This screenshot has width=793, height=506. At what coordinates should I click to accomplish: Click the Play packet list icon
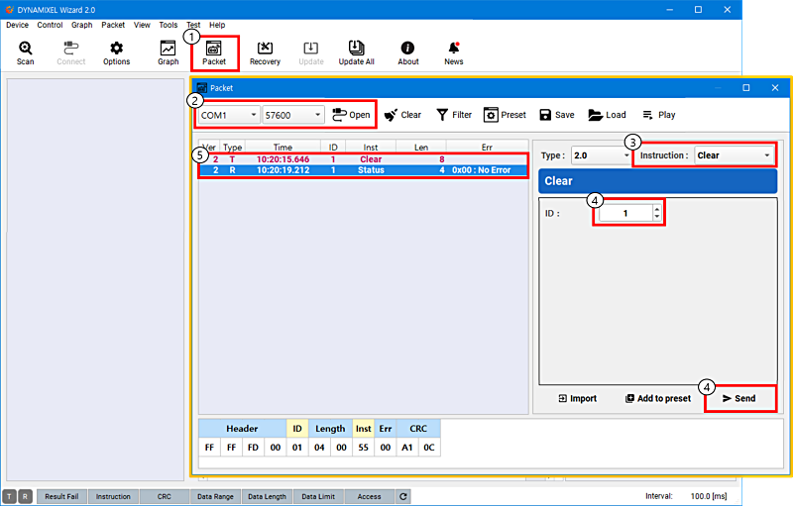click(659, 115)
